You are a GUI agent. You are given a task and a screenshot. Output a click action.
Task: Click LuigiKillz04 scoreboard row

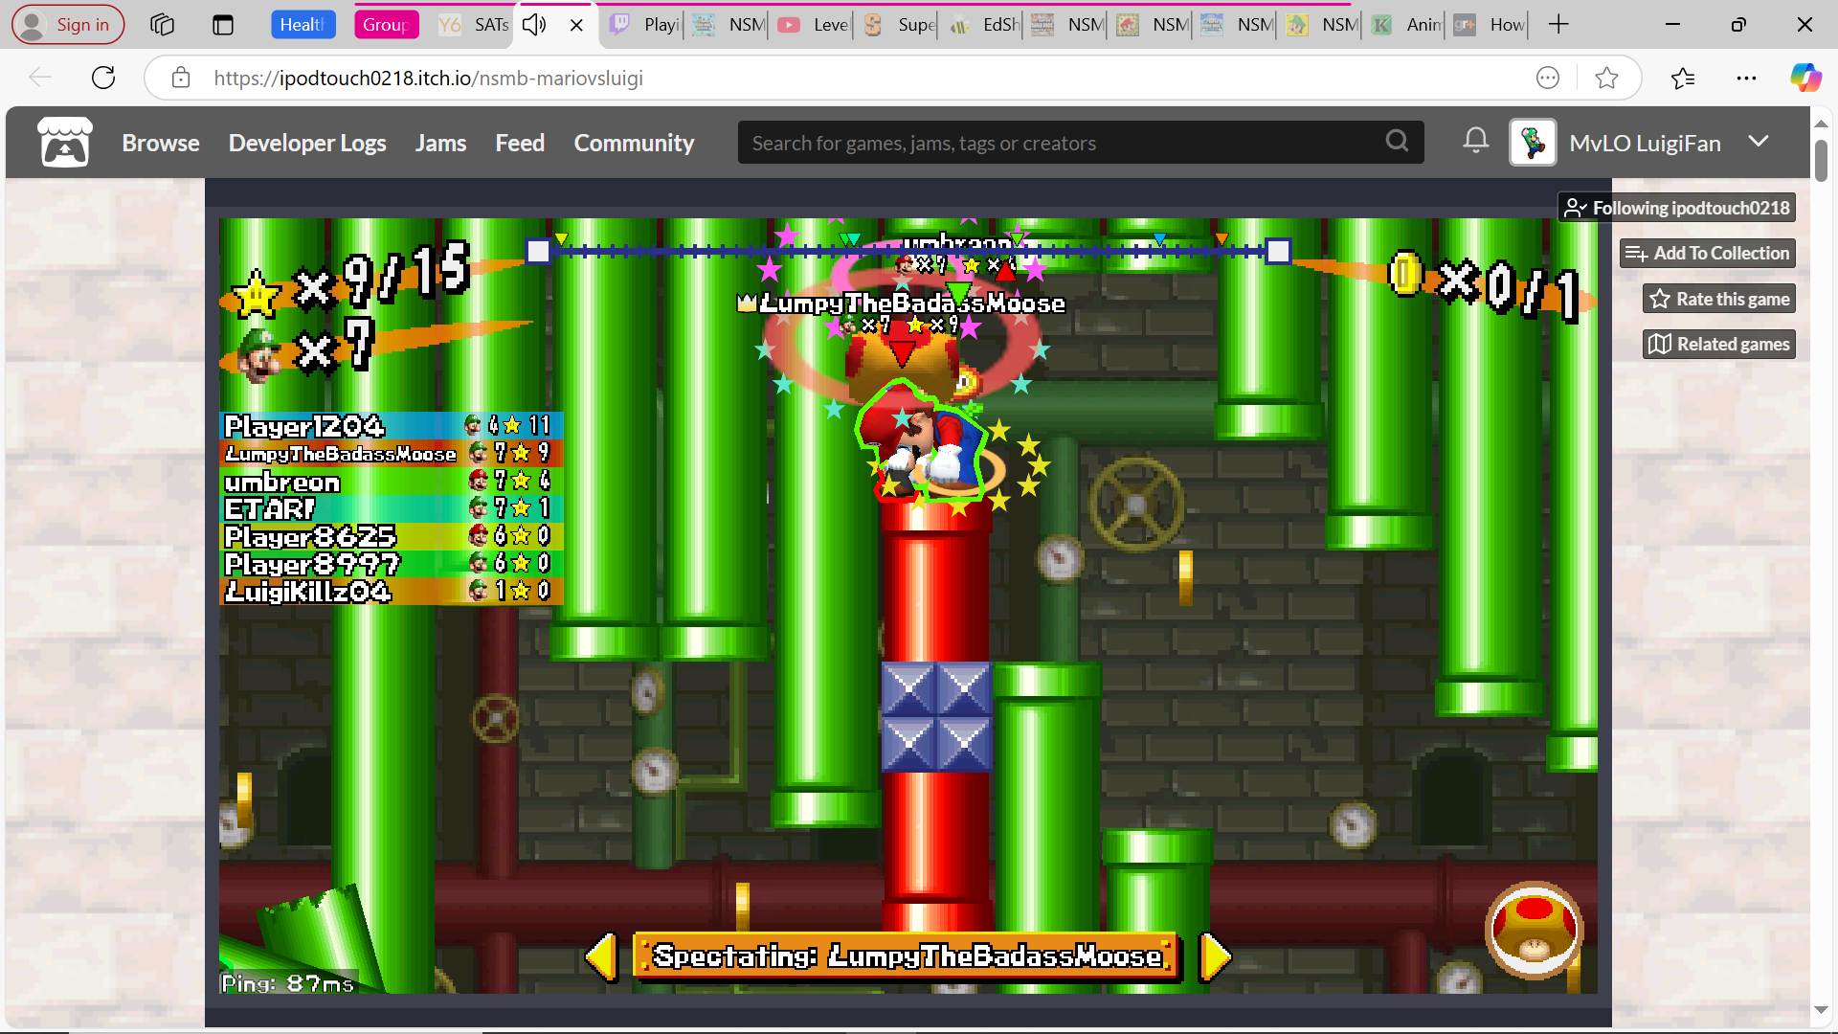tap(392, 591)
